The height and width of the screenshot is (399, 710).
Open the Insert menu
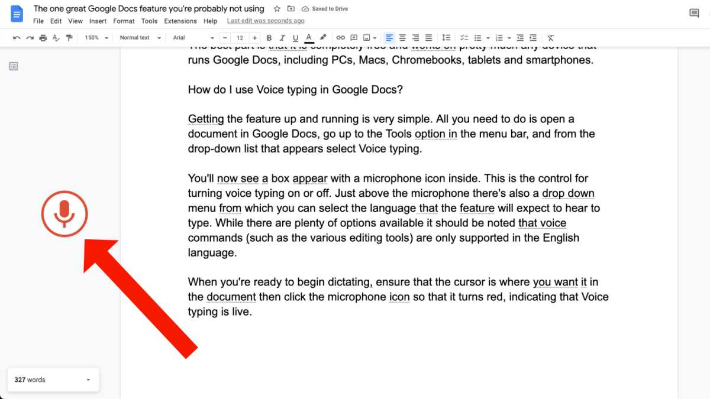point(98,21)
